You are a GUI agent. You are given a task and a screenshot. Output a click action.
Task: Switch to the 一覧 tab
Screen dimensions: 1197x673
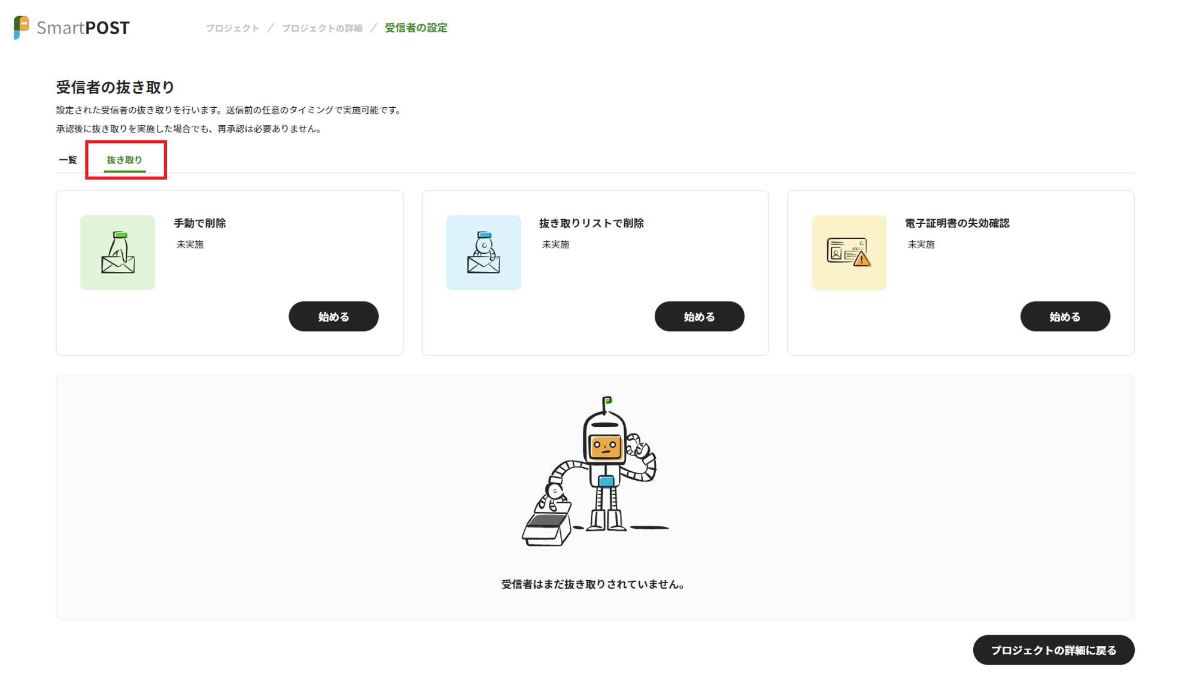68,160
